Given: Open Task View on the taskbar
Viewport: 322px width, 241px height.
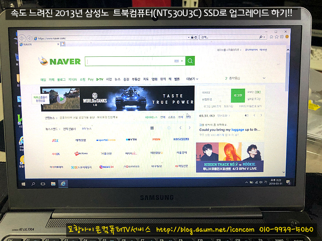Looking at the screenshot, I should (43, 184).
